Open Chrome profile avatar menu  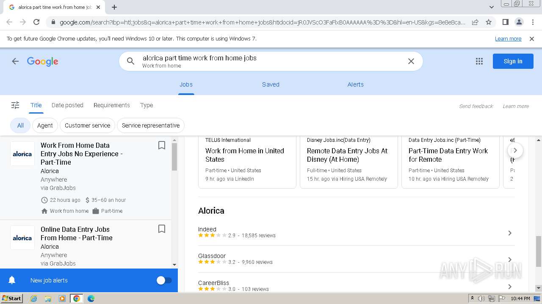coord(519,22)
